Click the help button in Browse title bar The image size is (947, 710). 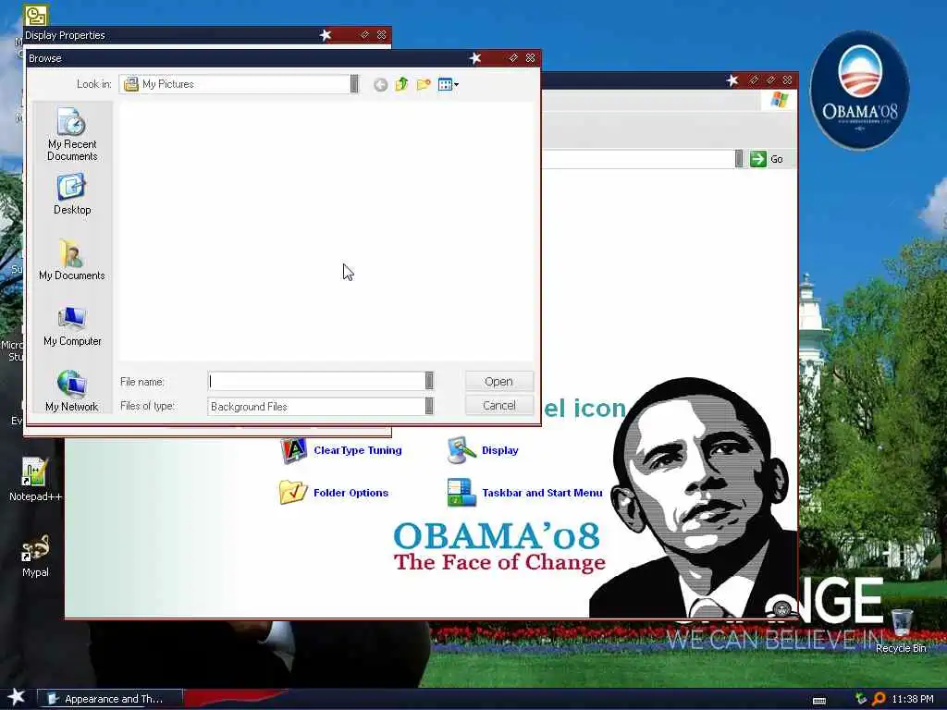click(x=512, y=58)
